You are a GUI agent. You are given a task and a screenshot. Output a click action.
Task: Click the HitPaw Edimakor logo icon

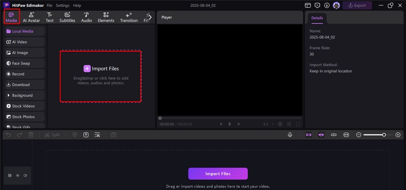coord(6,5)
